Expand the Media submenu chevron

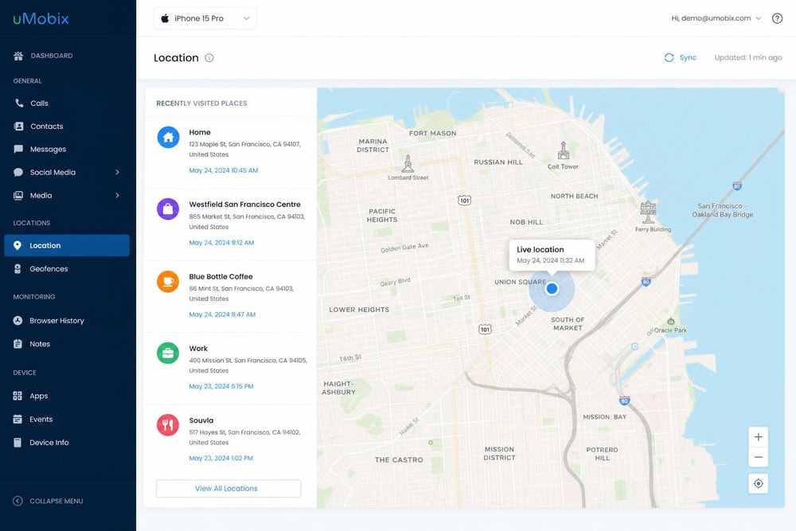117,195
